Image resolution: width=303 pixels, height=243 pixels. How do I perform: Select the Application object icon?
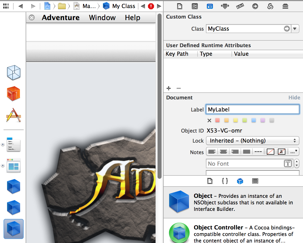[x=13, y=115]
